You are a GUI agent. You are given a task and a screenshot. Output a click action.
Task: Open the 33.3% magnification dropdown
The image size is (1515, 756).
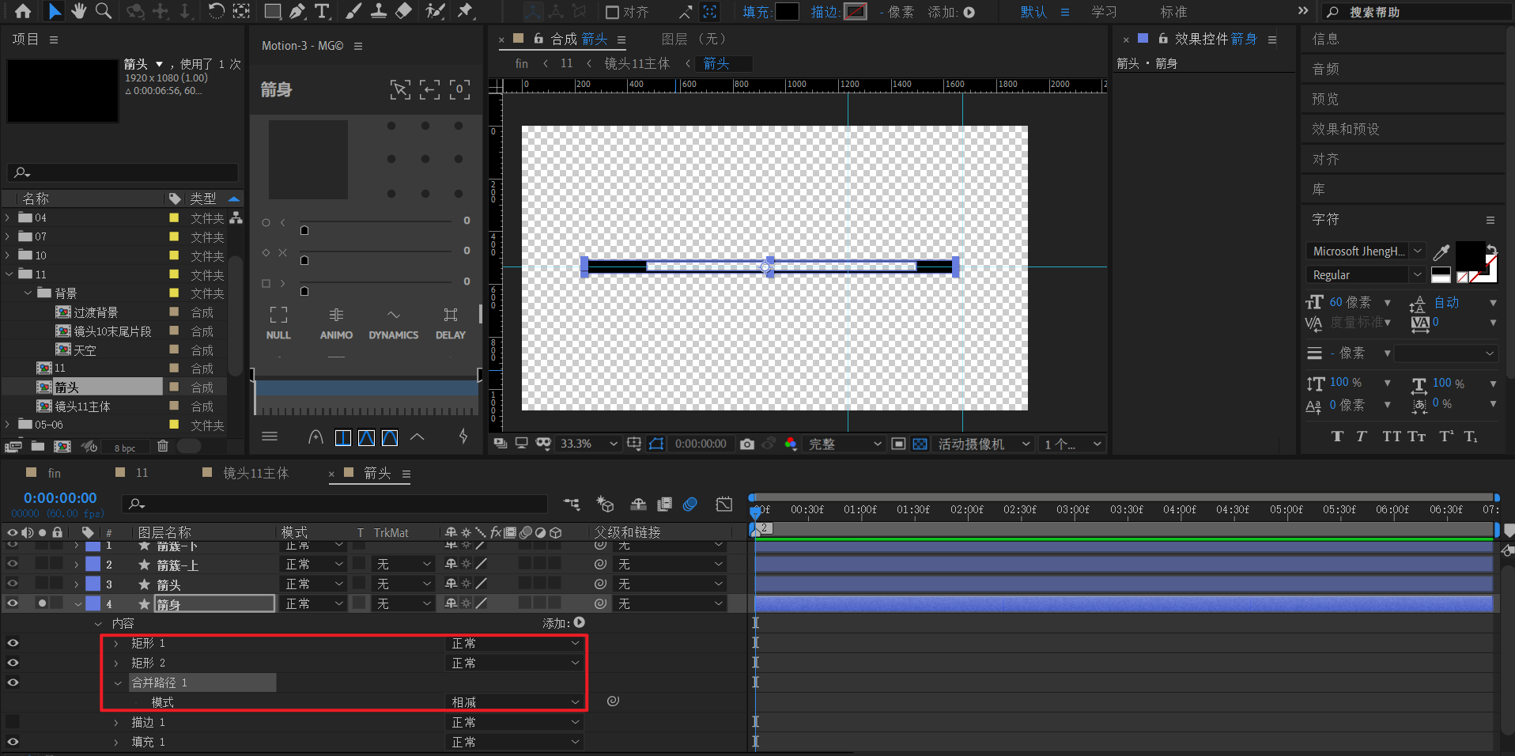588,444
